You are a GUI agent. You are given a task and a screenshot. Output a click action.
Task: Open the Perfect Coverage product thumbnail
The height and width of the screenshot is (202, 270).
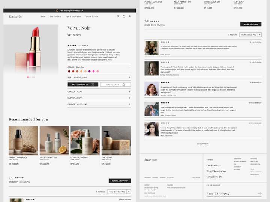click(23, 141)
